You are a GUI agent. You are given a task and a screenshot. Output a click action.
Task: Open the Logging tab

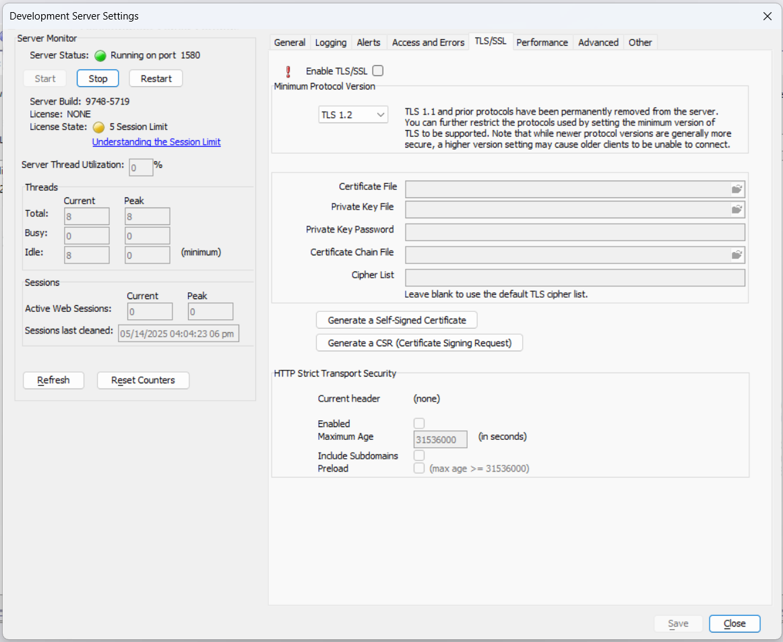tap(331, 42)
